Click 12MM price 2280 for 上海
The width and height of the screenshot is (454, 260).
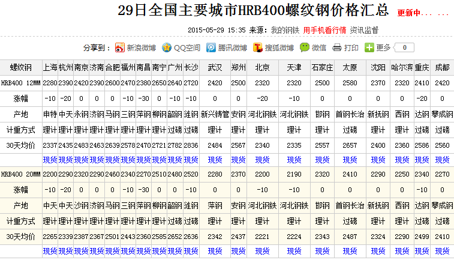click(x=50, y=83)
